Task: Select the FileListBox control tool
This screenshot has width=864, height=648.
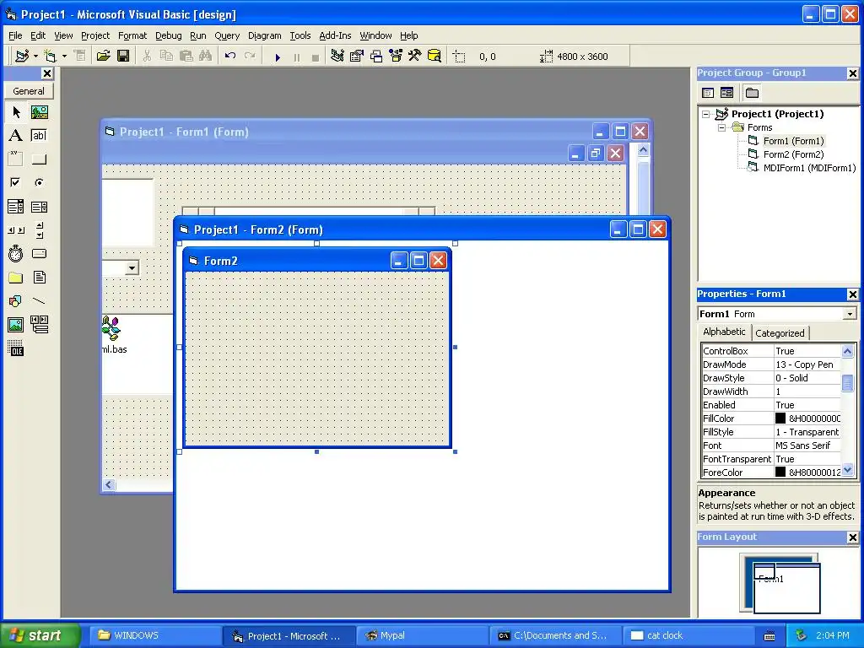Action: click(39, 277)
